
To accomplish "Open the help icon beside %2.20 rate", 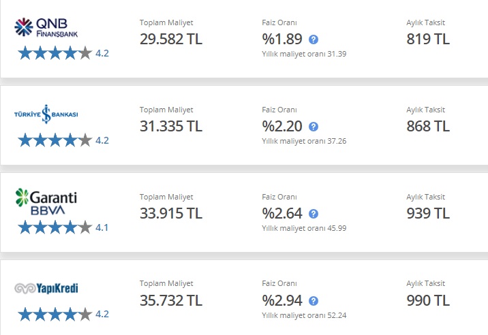I will pos(314,127).
